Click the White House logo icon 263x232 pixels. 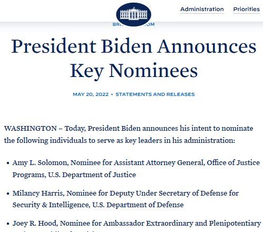click(133, 15)
